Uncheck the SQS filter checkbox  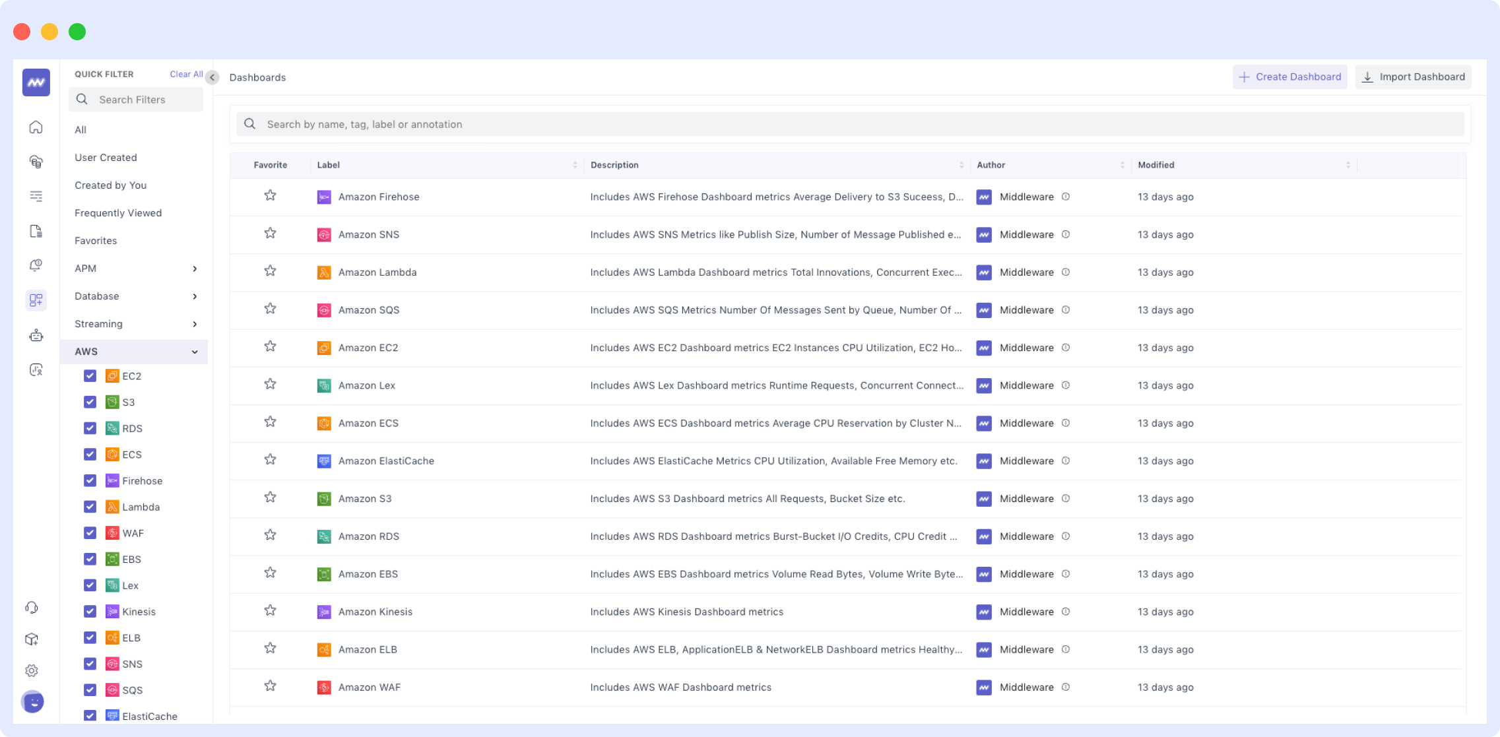[90, 690]
